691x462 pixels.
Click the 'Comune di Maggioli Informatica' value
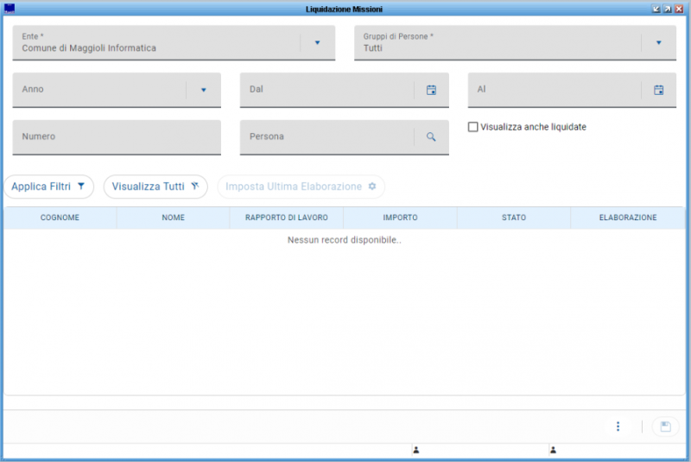click(x=89, y=48)
